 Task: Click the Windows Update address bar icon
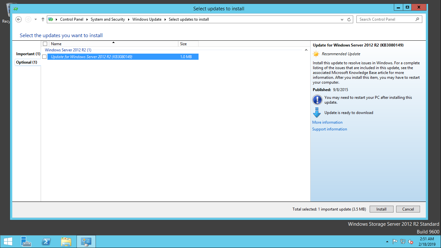pyautogui.click(x=51, y=19)
